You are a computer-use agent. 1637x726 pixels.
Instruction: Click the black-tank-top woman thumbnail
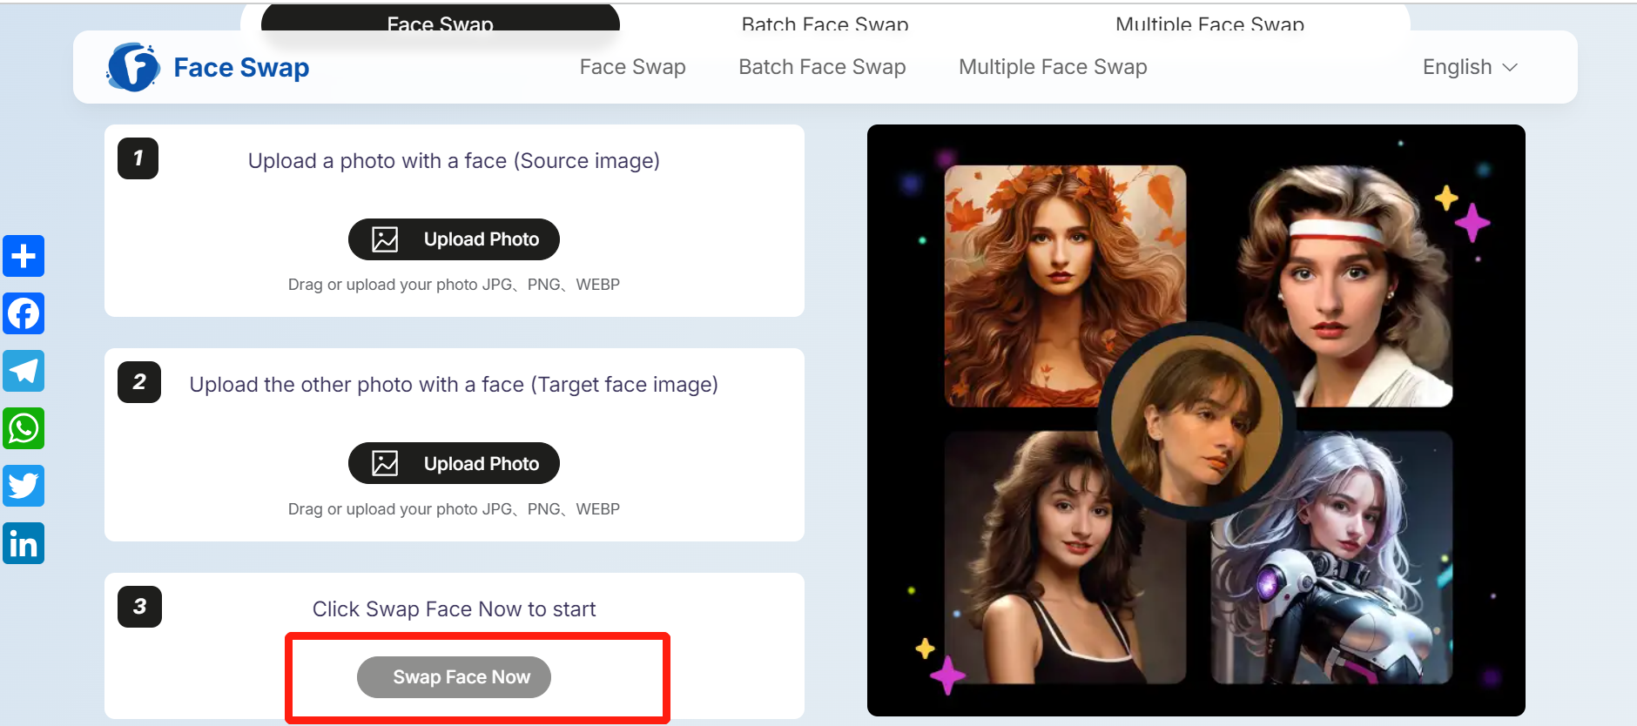pyautogui.click(x=1065, y=557)
